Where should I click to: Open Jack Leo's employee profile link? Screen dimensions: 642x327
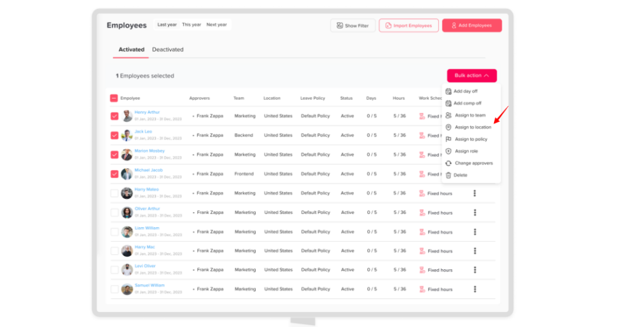pyautogui.click(x=143, y=132)
